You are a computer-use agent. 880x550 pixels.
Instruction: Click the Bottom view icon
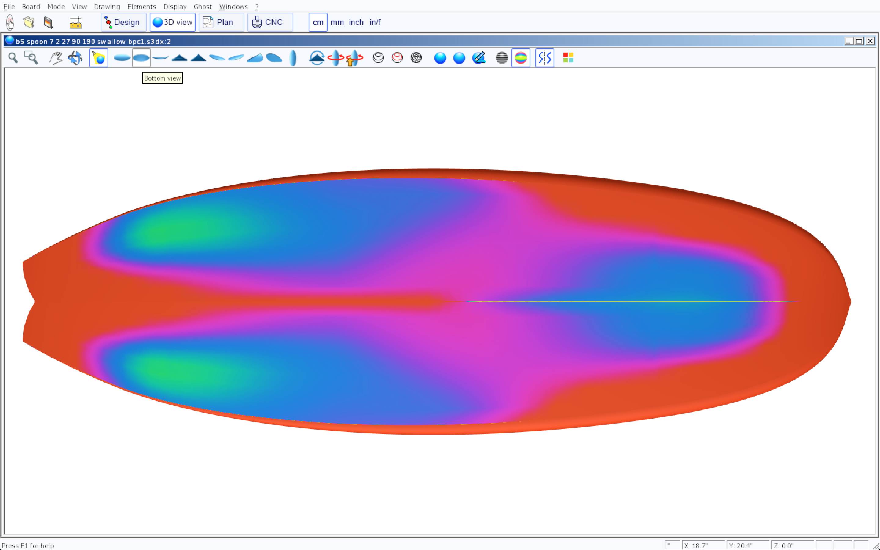tap(141, 58)
